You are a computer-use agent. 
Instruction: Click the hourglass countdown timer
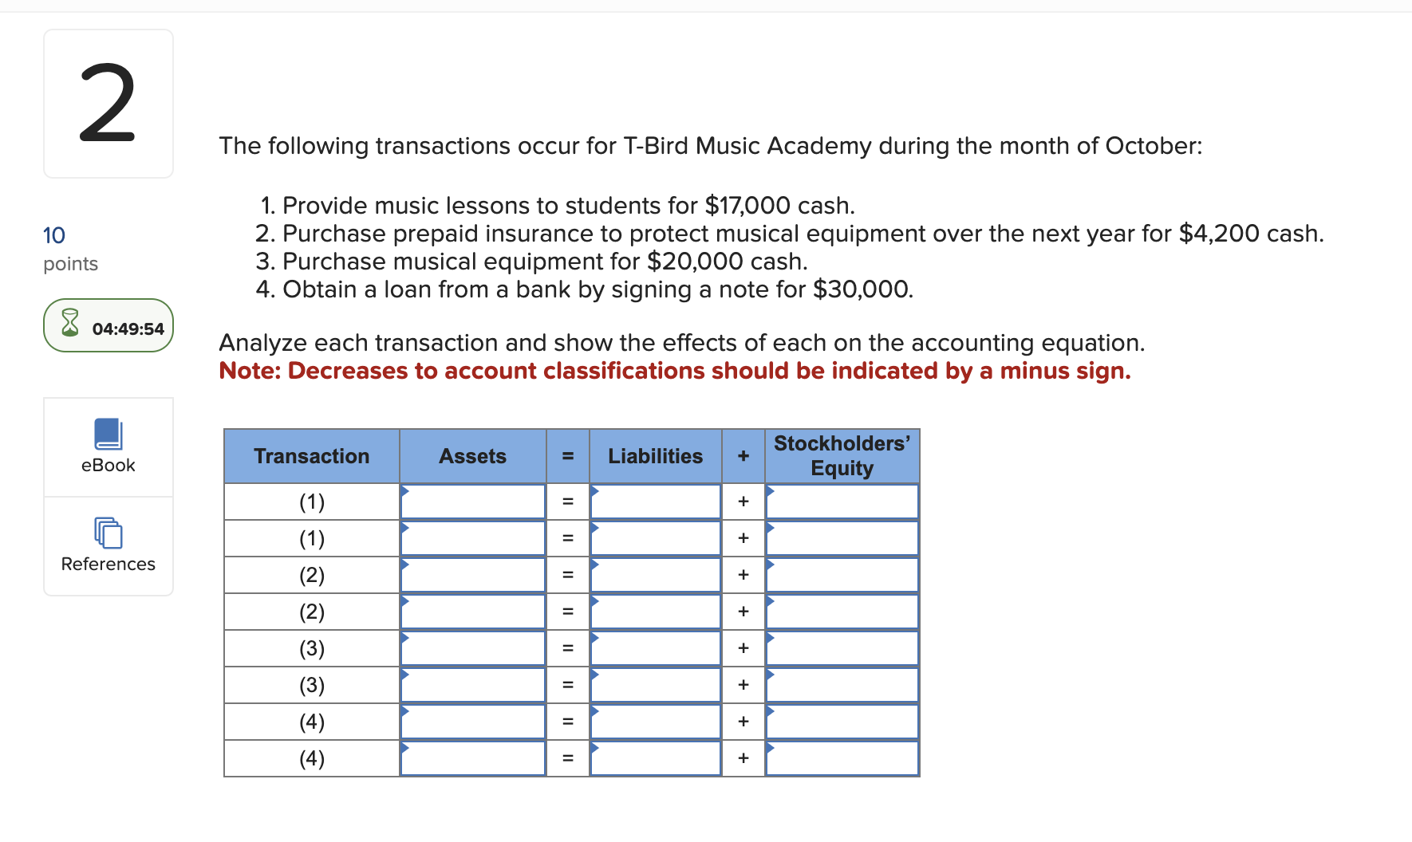[108, 325]
